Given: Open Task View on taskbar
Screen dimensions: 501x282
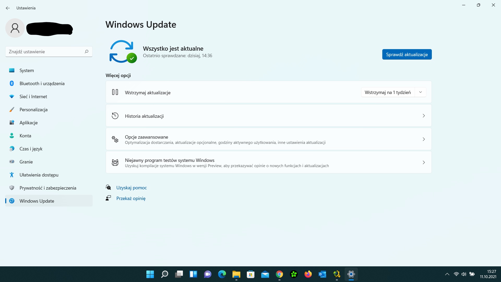Looking at the screenshot, I should click(179, 274).
